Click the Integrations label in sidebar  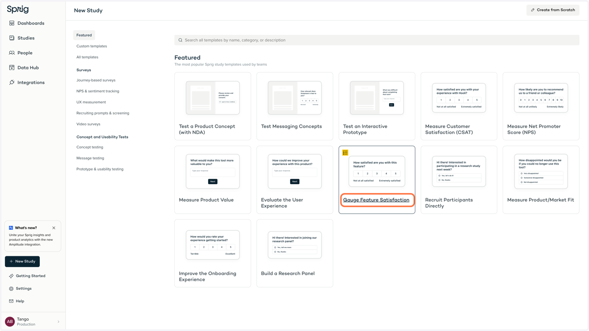pos(31,83)
